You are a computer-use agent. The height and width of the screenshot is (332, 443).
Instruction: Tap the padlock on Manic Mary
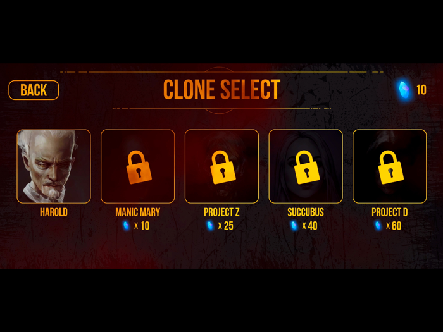tap(139, 167)
